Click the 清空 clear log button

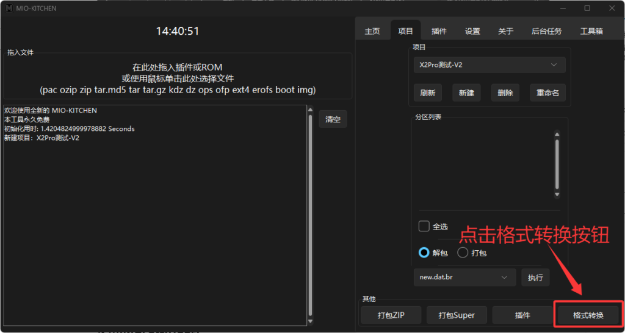point(333,119)
